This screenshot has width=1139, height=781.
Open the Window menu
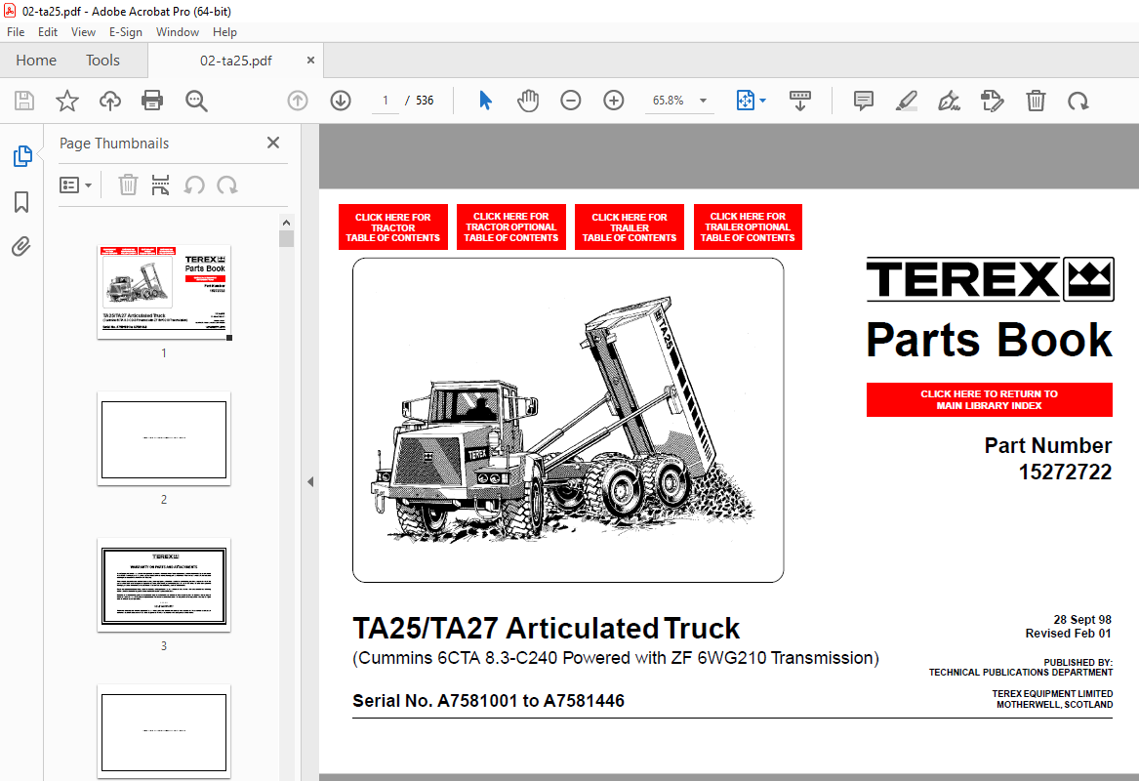[x=178, y=32]
